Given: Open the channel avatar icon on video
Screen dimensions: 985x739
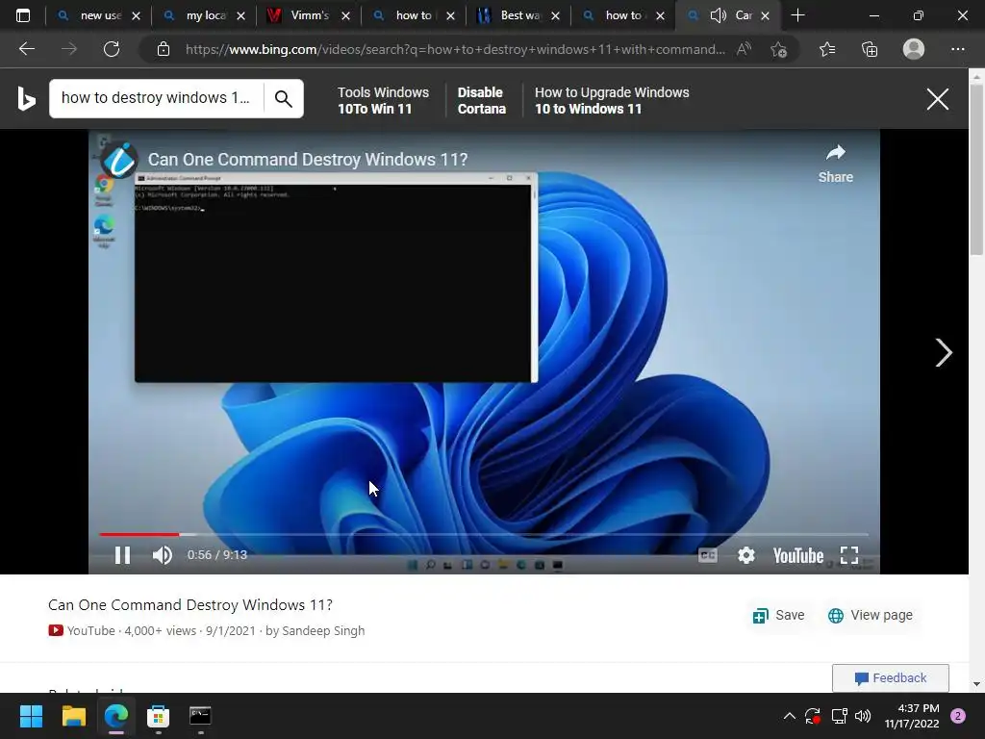Looking at the screenshot, I should point(119,160).
